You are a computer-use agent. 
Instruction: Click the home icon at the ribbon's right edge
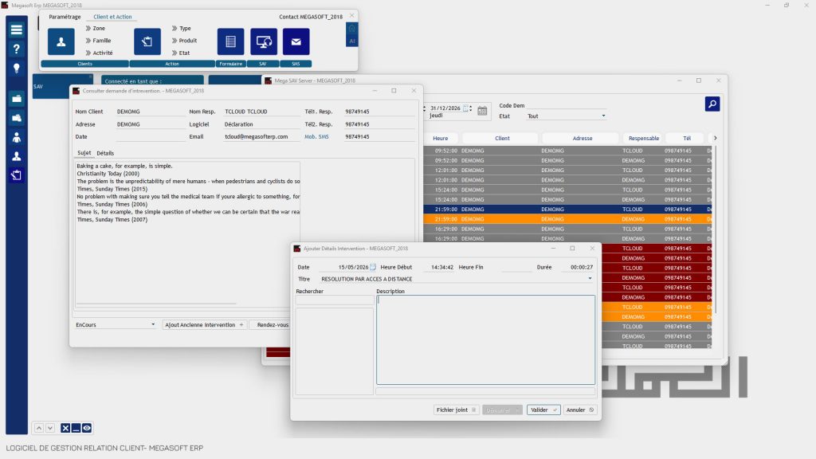tap(351, 29)
